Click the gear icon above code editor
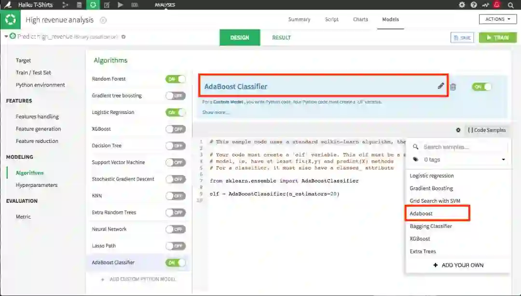The width and height of the screenshot is (521, 296). pyautogui.click(x=458, y=130)
